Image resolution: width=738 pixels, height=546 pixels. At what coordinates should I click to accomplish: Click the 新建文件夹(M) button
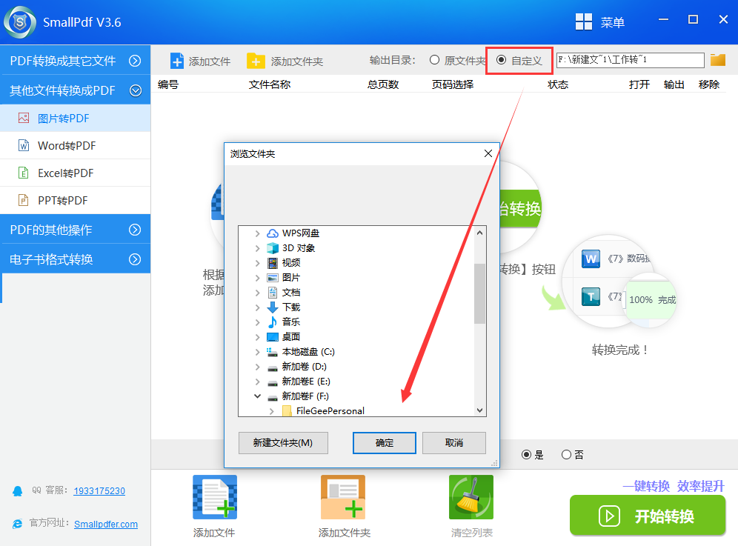283,443
